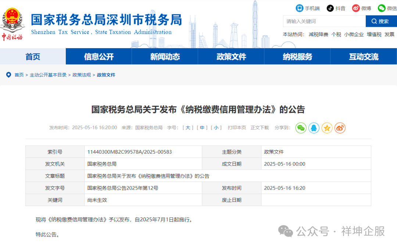Click the 搜索 search button
The height and width of the screenshot is (247, 397).
[x=381, y=21]
